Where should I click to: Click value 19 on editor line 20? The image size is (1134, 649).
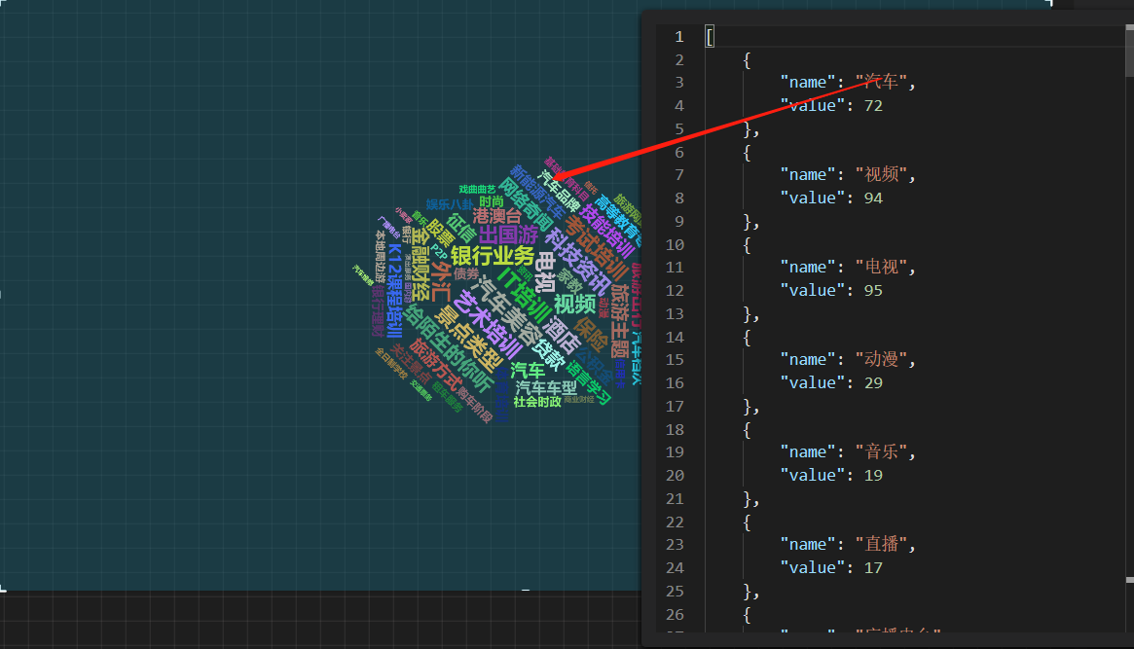pos(873,476)
